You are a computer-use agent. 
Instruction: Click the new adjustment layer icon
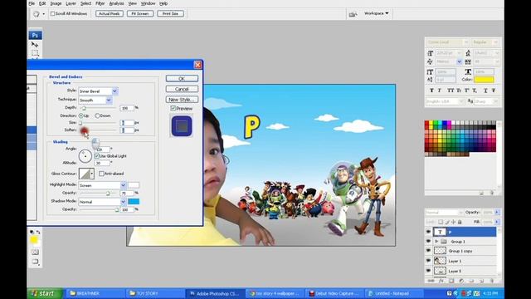pyautogui.click(x=461, y=281)
